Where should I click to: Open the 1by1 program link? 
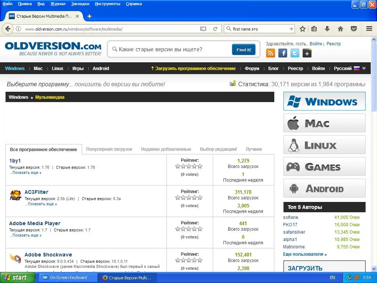(x=15, y=161)
